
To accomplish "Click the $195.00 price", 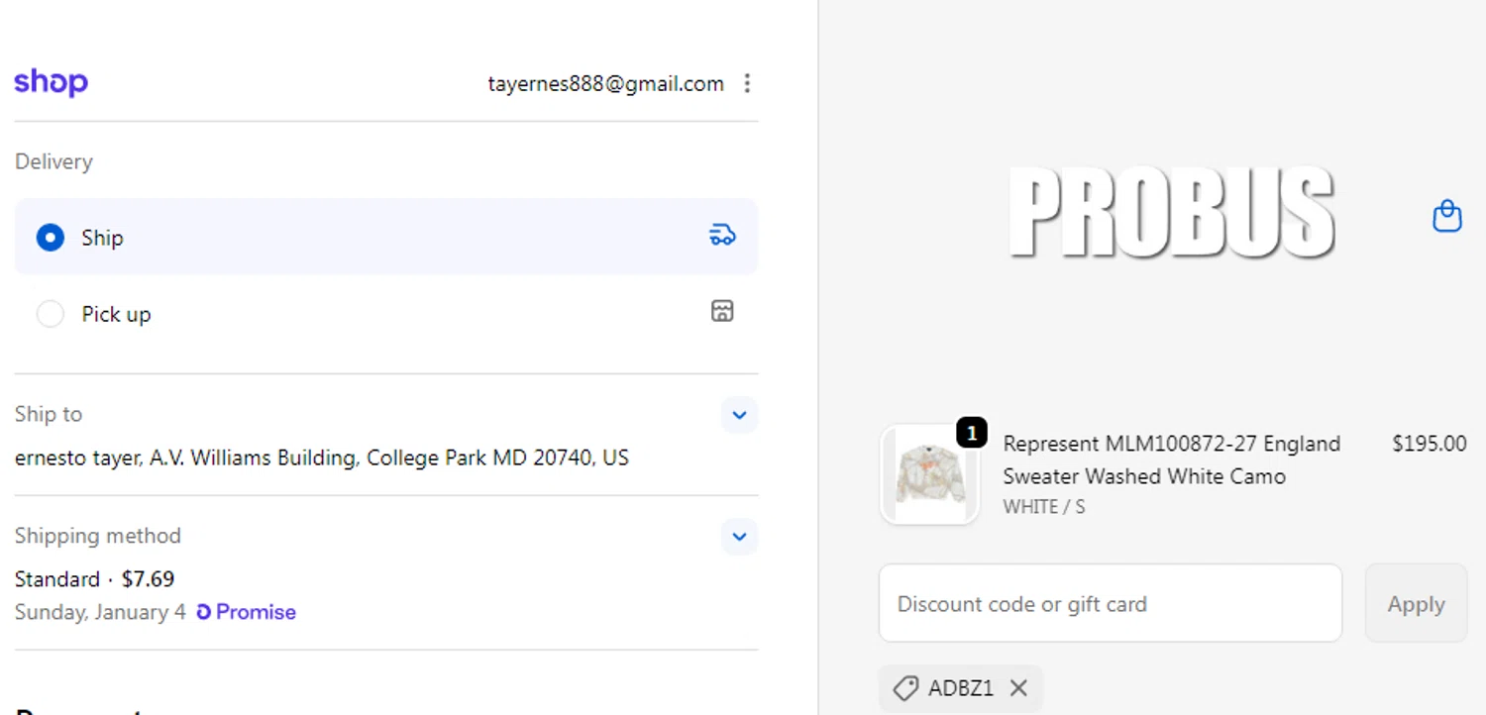I will [1429, 444].
